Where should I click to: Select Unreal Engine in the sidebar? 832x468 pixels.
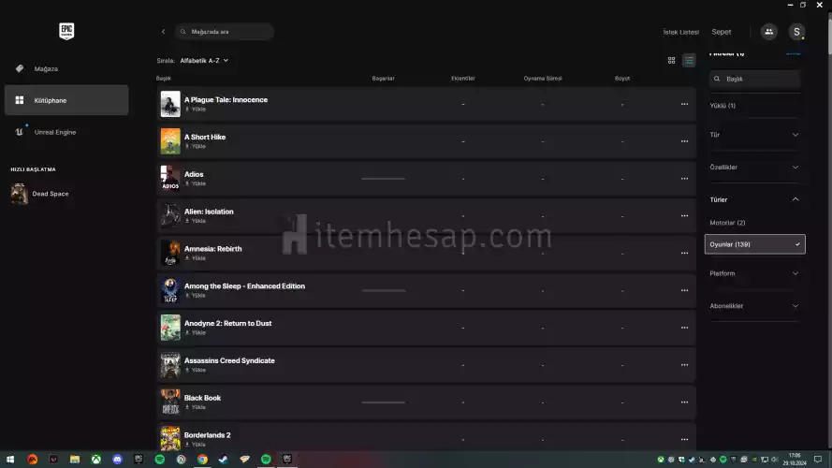pos(54,132)
